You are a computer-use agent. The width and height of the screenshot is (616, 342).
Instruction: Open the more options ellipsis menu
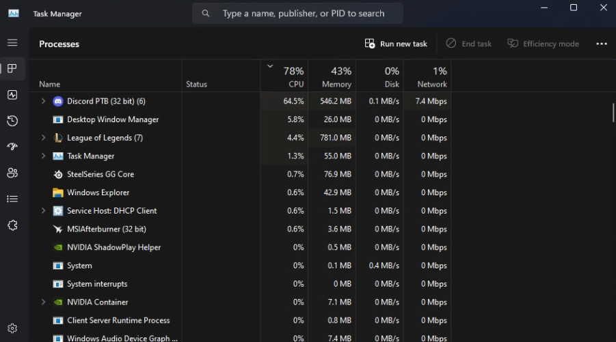[x=602, y=44]
